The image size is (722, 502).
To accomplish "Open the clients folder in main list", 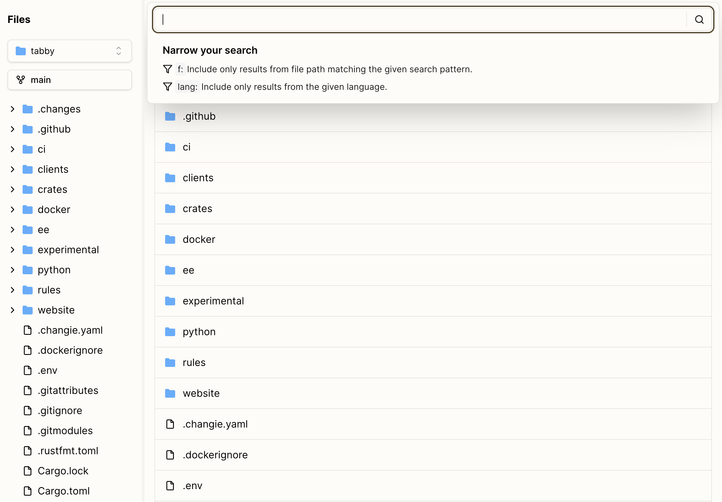I will 198,178.
